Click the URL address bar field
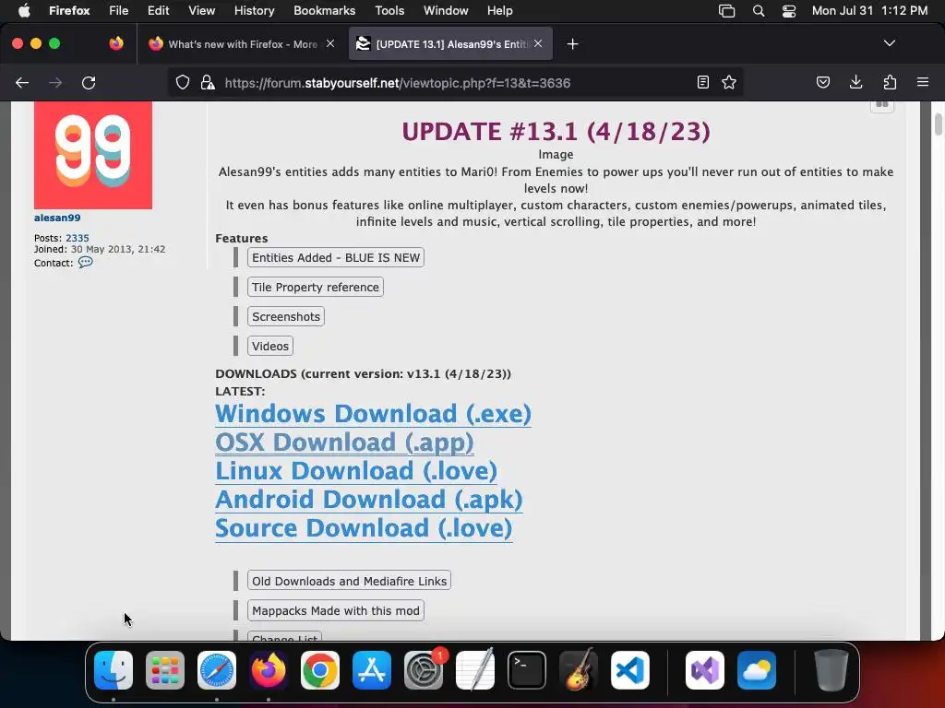 pos(458,83)
